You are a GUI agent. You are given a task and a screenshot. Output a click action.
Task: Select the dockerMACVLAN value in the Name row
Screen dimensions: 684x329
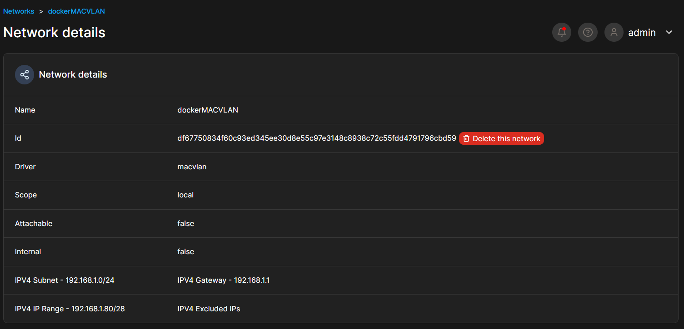[x=208, y=110]
